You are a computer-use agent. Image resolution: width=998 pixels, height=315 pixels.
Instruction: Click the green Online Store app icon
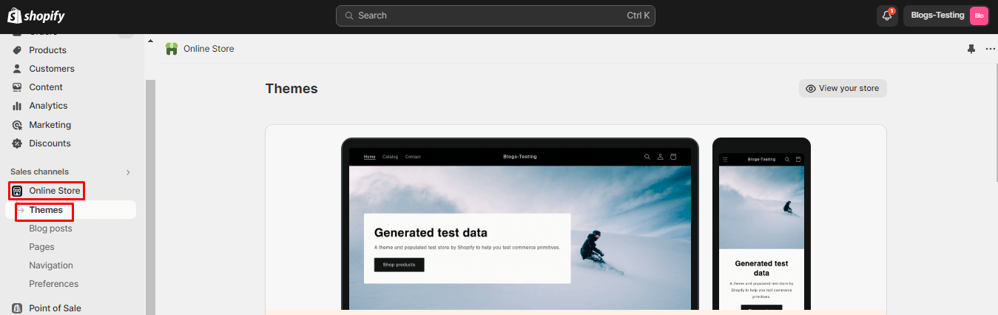[172, 49]
